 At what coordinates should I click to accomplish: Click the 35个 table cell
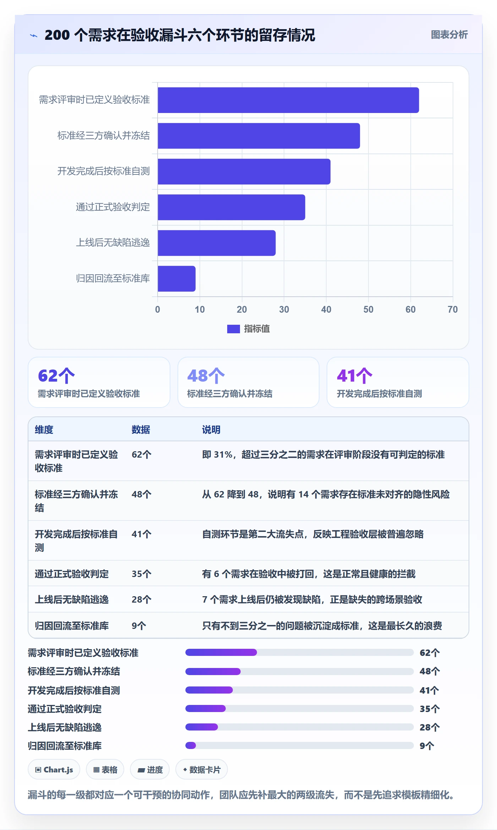click(142, 574)
